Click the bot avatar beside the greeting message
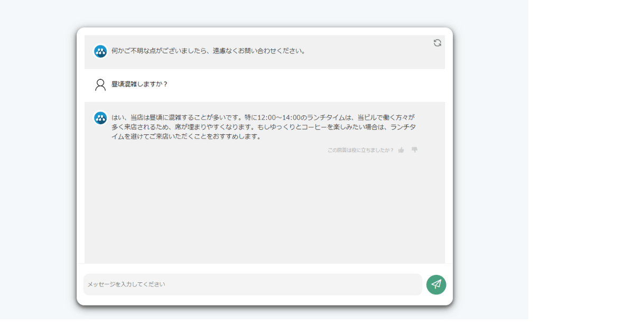Screen dimensions: 634x333 click(x=100, y=51)
